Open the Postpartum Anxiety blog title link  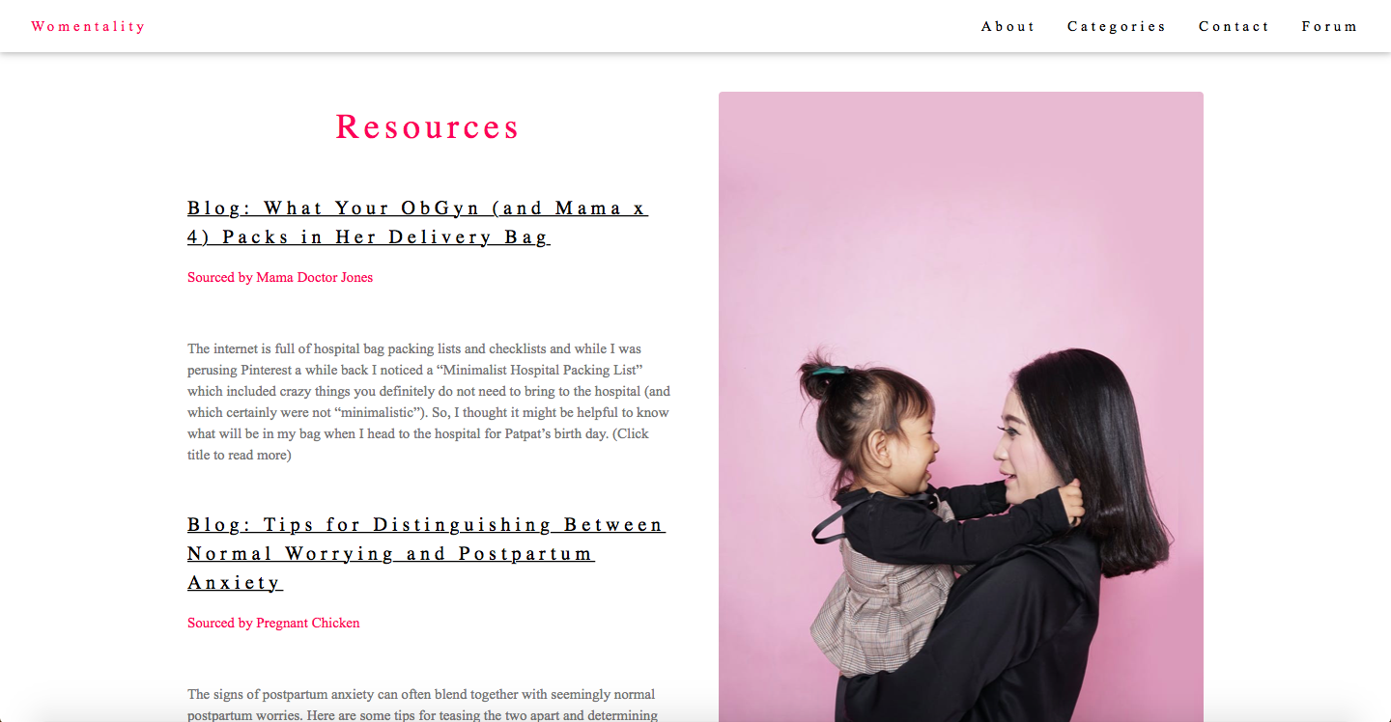(426, 553)
